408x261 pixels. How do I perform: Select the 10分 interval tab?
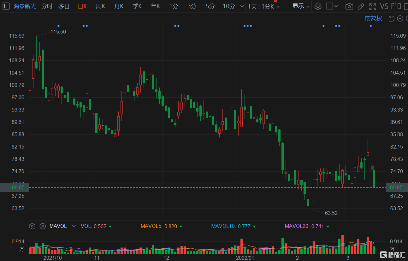(229, 6)
